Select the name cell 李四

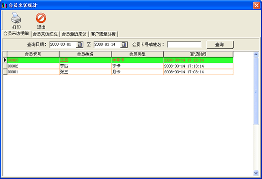point(85,66)
